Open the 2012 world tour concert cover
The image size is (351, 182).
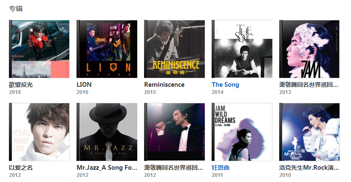pyautogui.click(x=174, y=132)
